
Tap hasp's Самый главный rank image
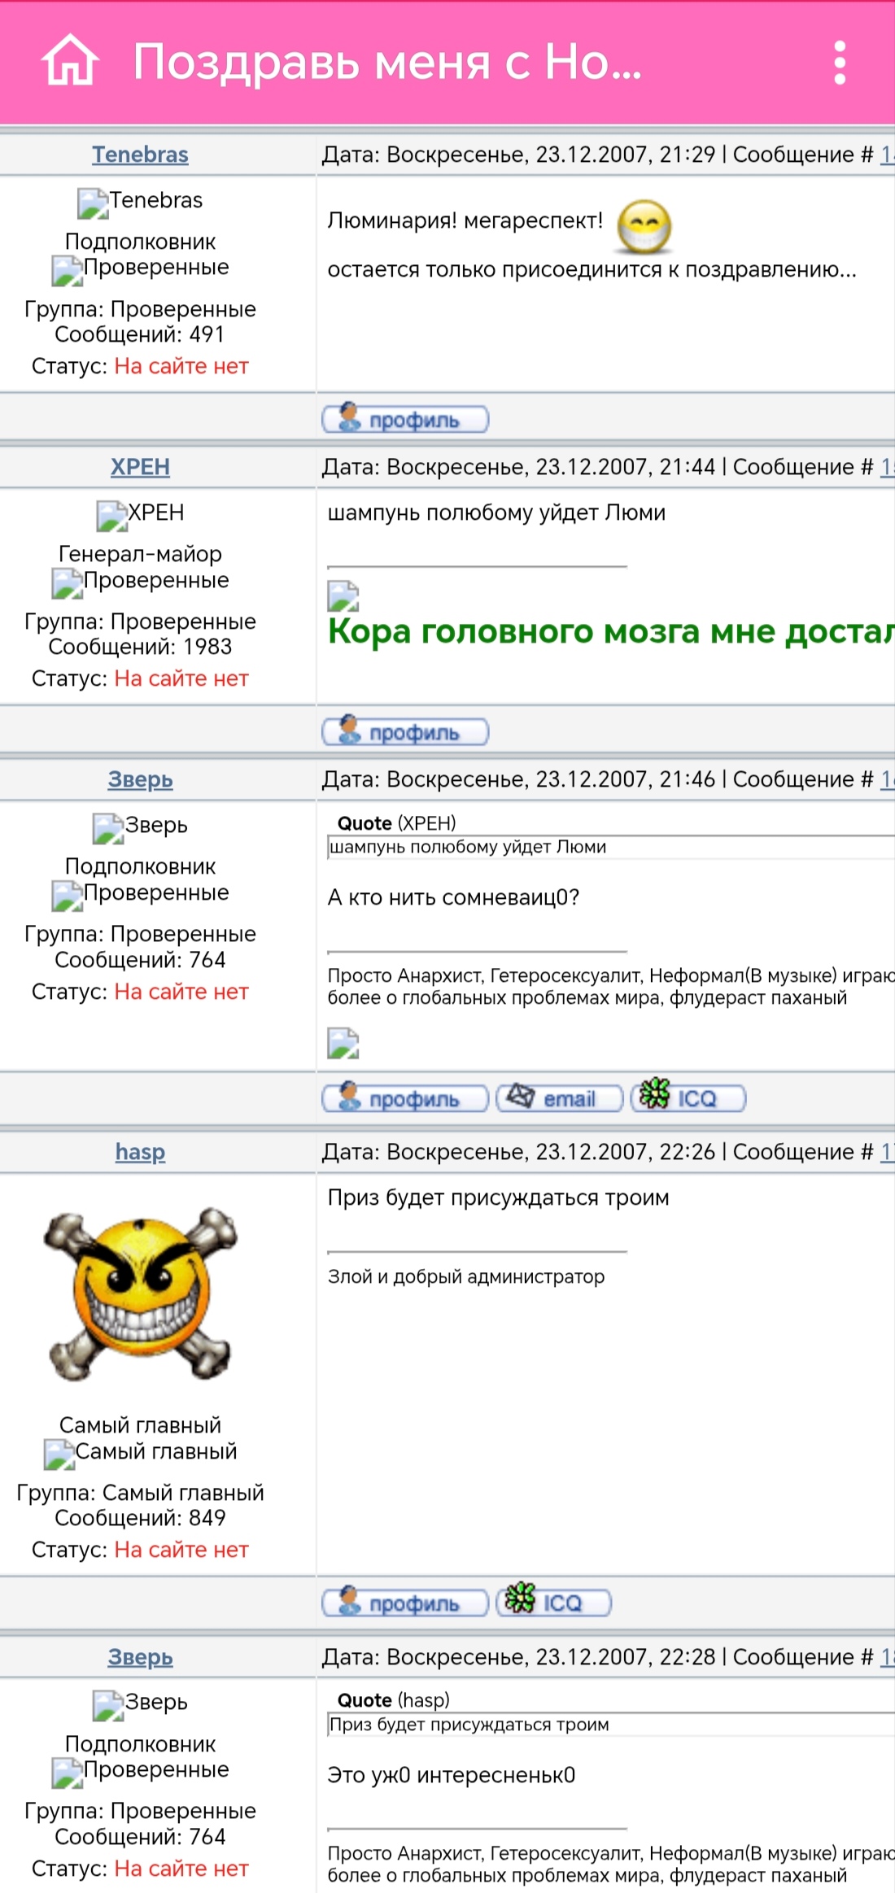(59, 1455)
